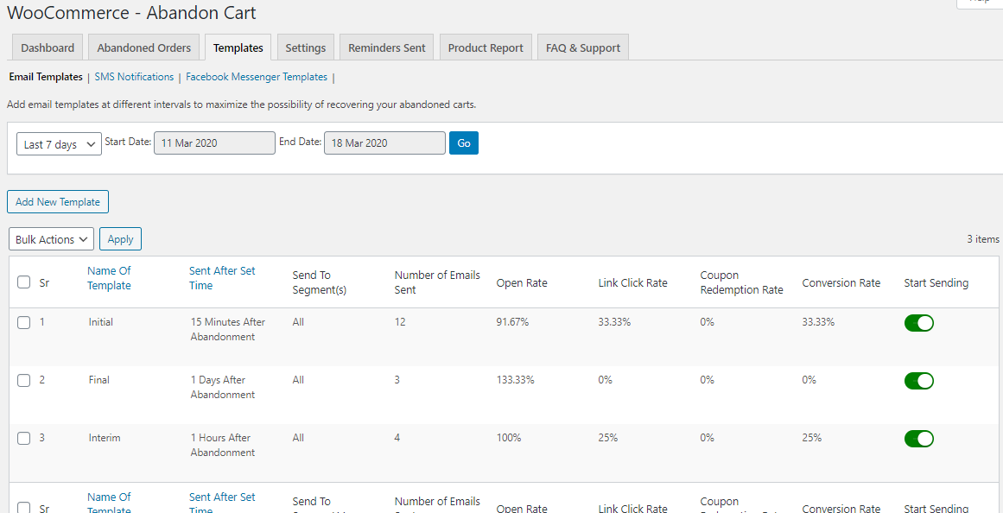Expand the Bulk Actions dropdown
The width and height of the screenshot is (1003, 513).
point(51,239)
